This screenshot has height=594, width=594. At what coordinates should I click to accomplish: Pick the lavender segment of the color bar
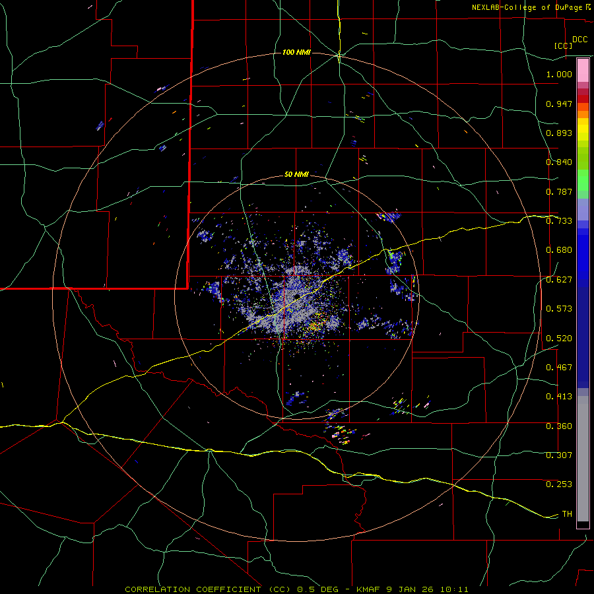tap(583, 210)
